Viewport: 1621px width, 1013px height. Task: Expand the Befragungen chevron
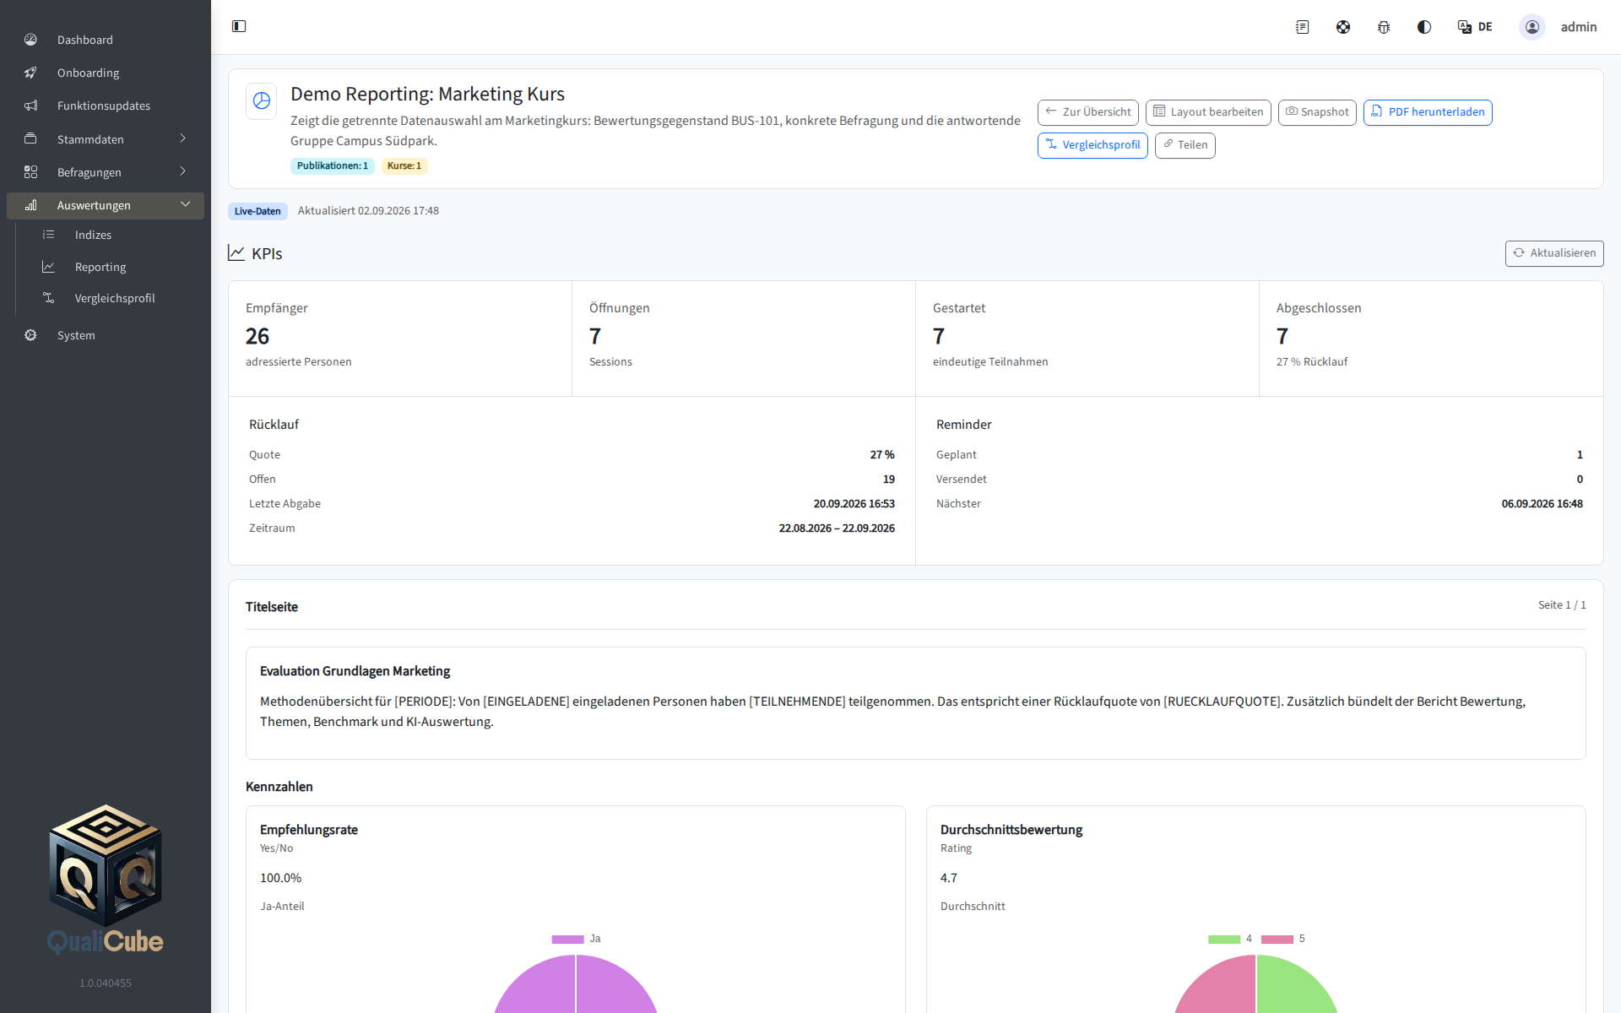pos(182,171)
